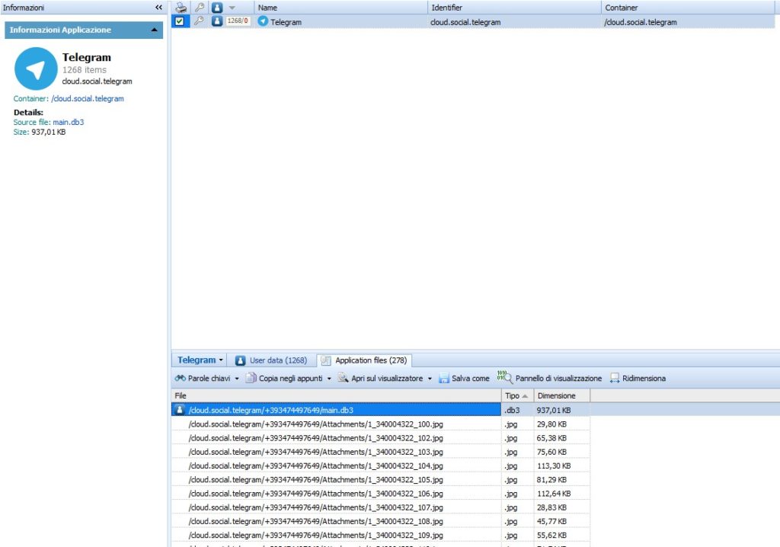Click the Ridimensiona resize icon
This screenshot has height=547, width=780.
(x=615, y=379)
